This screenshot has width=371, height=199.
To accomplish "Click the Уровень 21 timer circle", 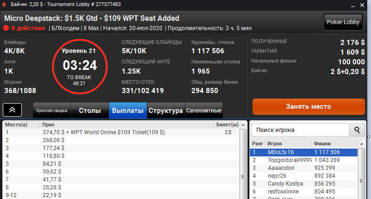I will [80, 67].
